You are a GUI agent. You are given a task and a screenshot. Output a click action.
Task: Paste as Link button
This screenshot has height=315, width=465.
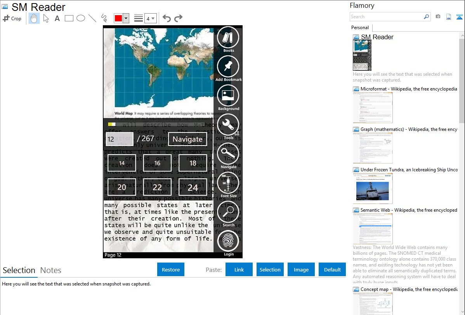[x=239, y=270]
